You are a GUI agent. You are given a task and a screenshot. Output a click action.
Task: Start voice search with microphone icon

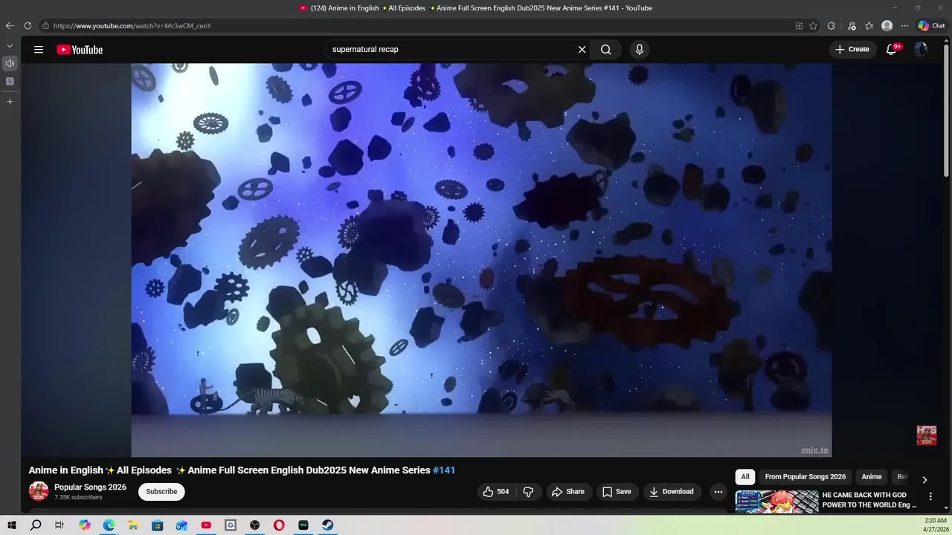click(639, 50)
